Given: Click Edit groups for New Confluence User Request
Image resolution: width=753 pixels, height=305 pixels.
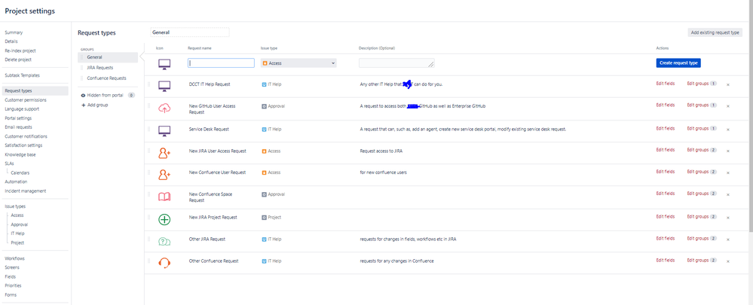Looking at the screenshot, I should pyautogui.click(x=697, y=172).
